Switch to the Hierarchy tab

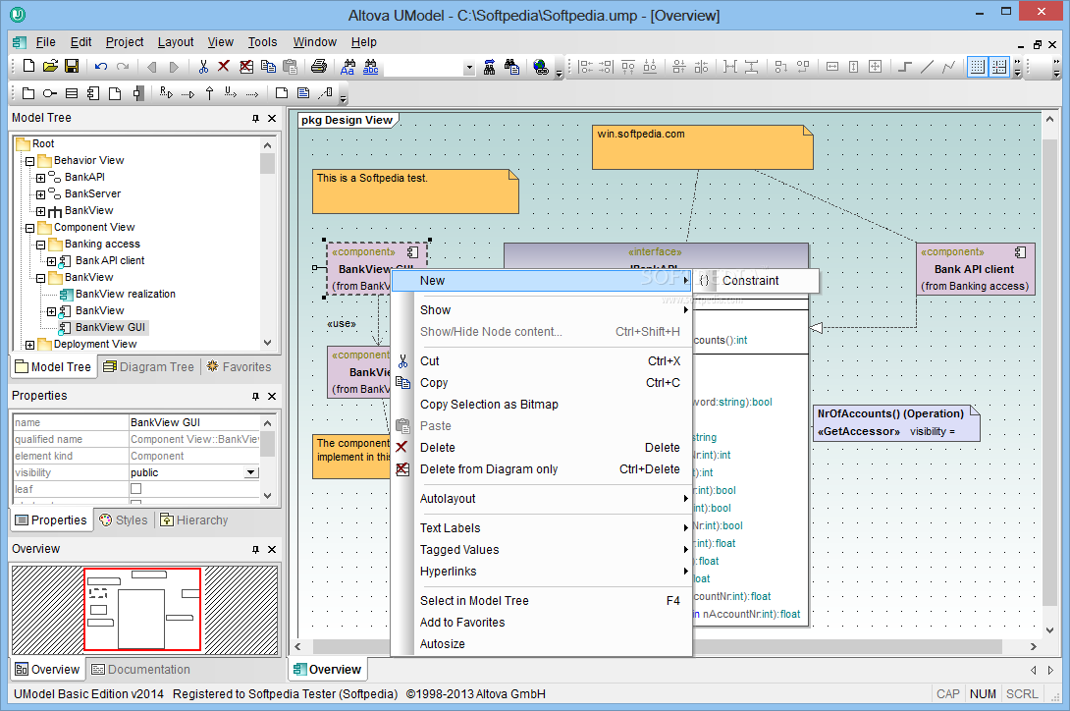click(193, 520)
